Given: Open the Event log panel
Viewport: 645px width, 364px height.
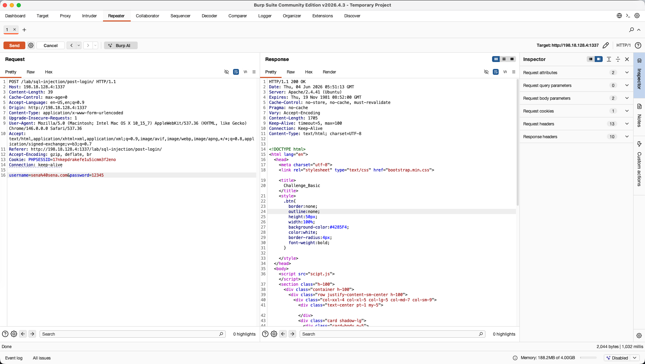Looking at the screenshot, I should pos(14,358).
